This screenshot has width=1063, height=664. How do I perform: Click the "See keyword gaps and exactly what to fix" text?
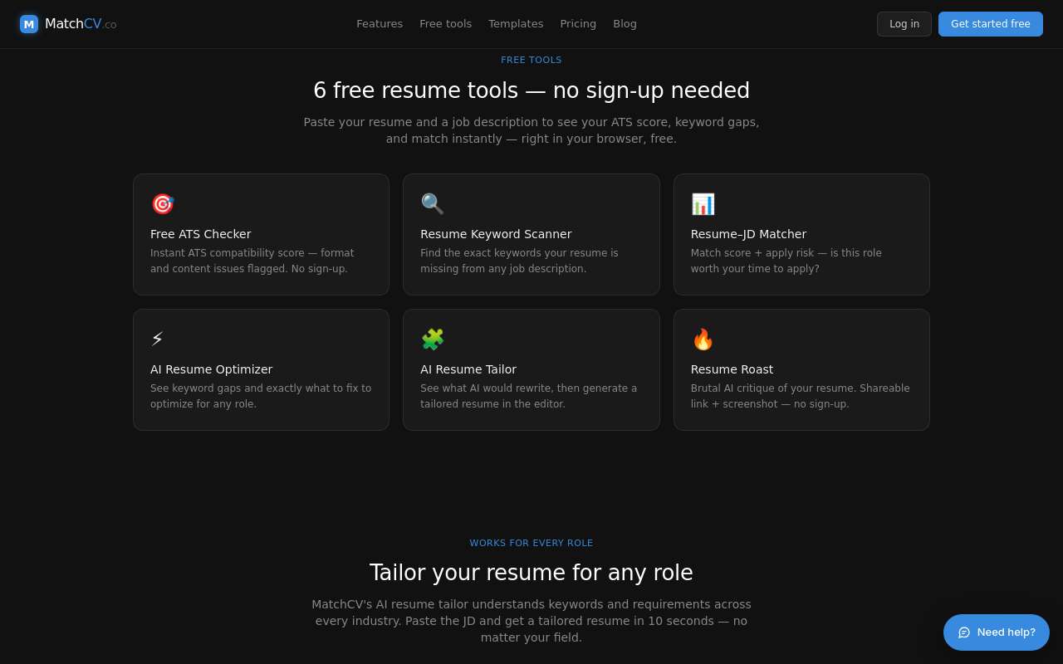pos(261,396)
